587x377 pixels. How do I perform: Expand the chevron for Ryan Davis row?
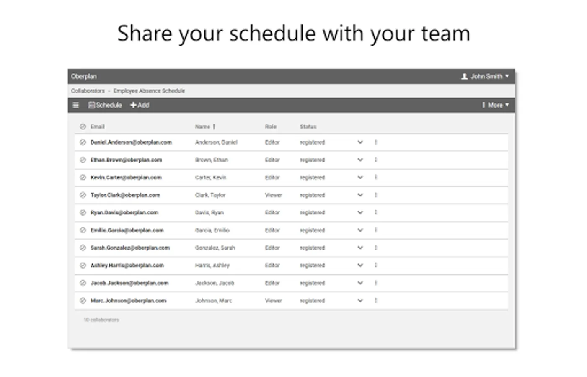(360, 213)
